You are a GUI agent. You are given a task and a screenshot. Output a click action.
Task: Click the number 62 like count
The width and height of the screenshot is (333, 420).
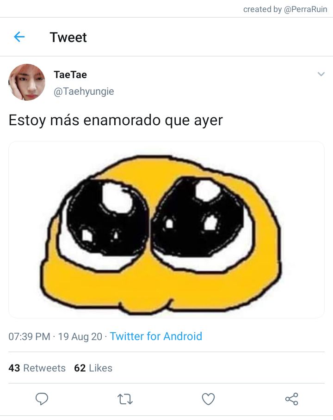point(80,368)
